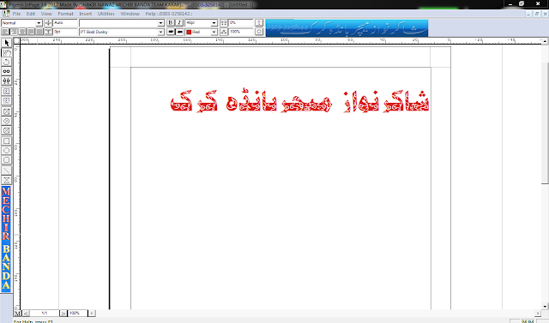549x323 pixels.
Task: Select the elliptical picture box tool
Action: coord(6,121)
